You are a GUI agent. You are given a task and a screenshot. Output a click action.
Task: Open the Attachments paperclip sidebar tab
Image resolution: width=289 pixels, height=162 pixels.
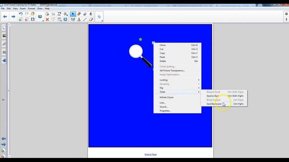click(4, 44)
